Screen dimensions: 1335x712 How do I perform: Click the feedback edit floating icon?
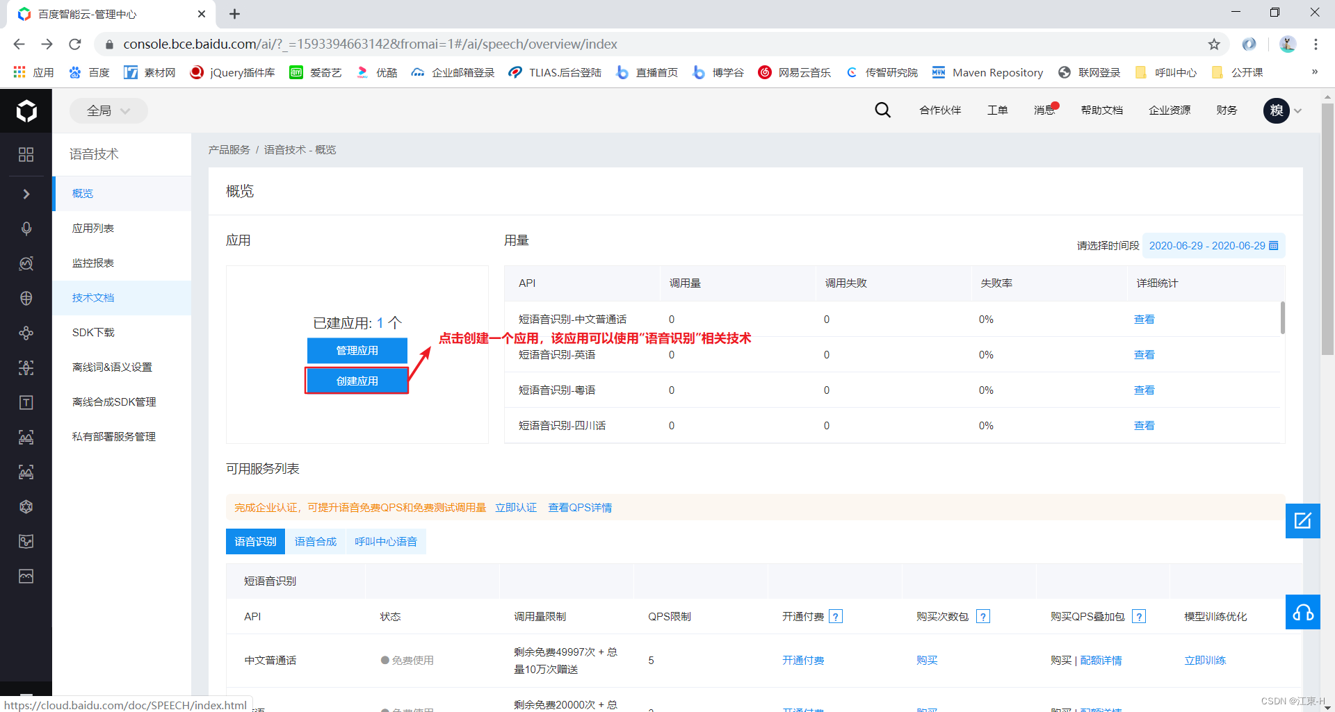pos(1302,520)
